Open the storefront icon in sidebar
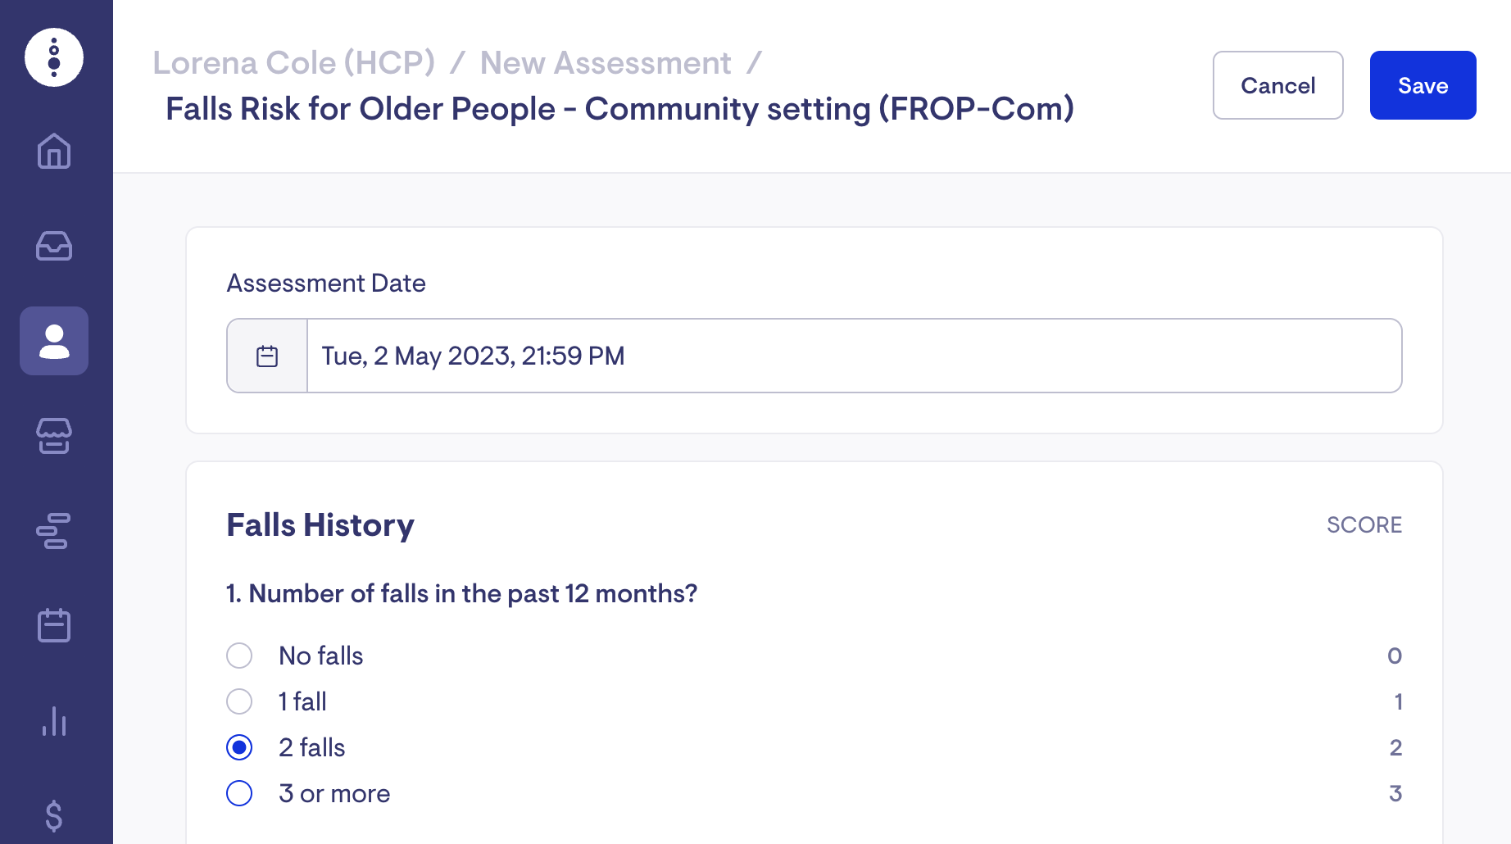1511x844 pixels. point(54,436)
